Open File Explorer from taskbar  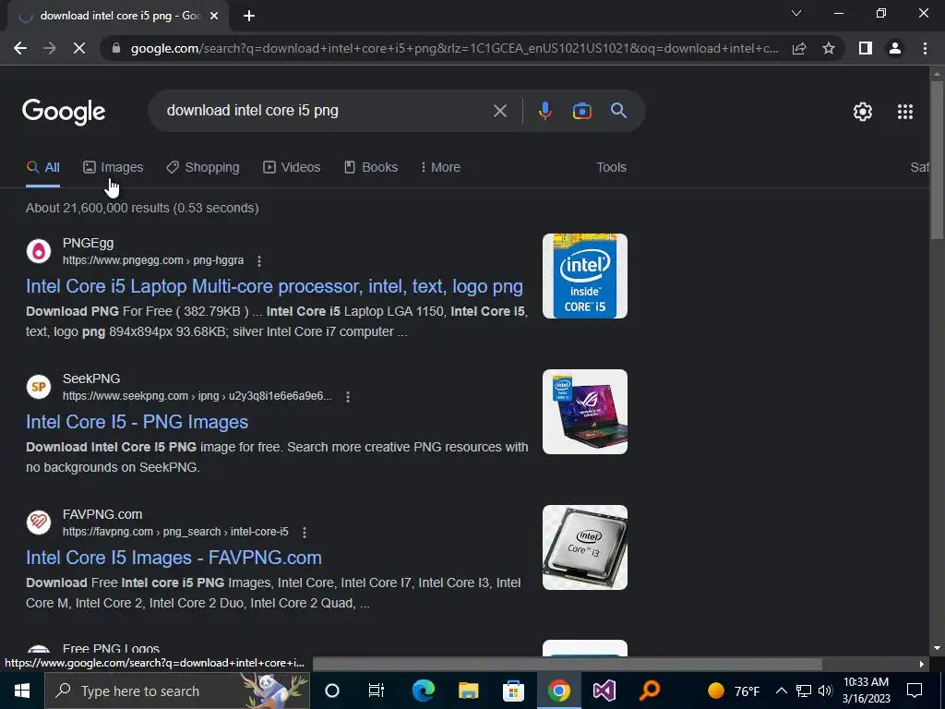[468, 691]
